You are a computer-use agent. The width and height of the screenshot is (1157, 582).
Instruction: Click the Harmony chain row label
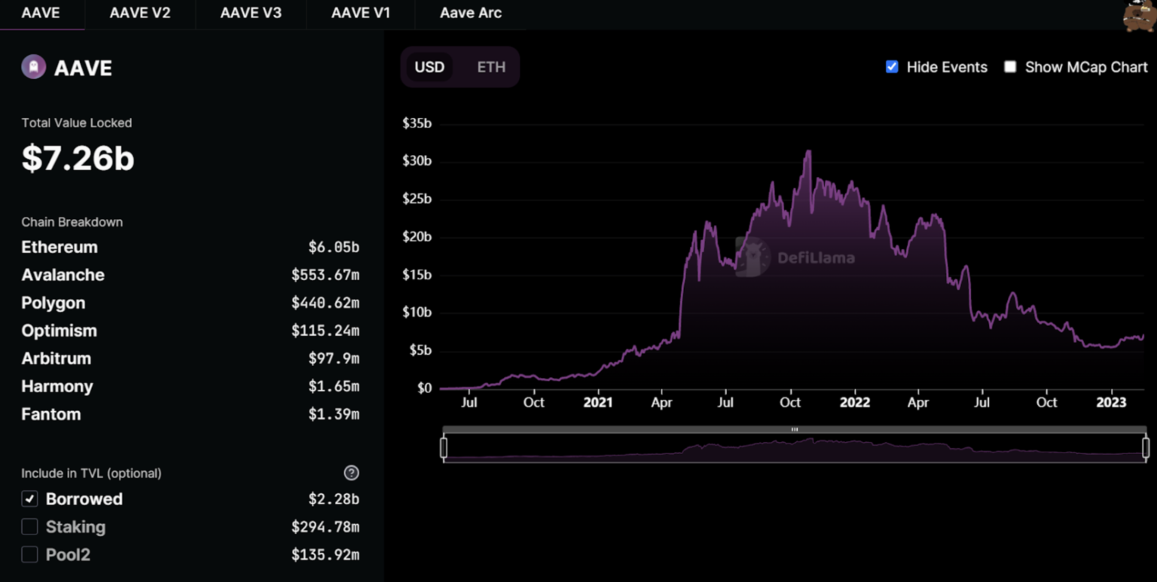[56, 386]
